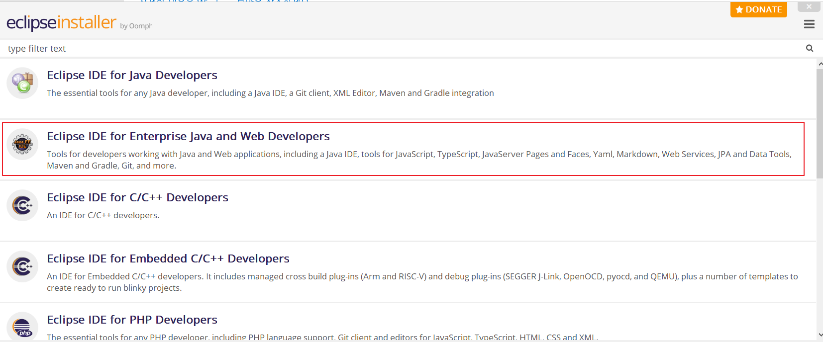
Task: Click description 'The essential tools for any Java developer'
Action: 270,93
